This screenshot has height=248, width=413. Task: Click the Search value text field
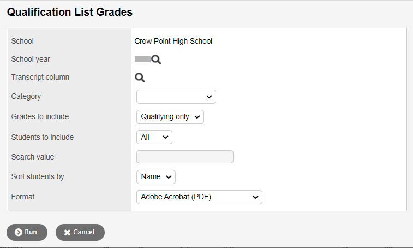184,157
